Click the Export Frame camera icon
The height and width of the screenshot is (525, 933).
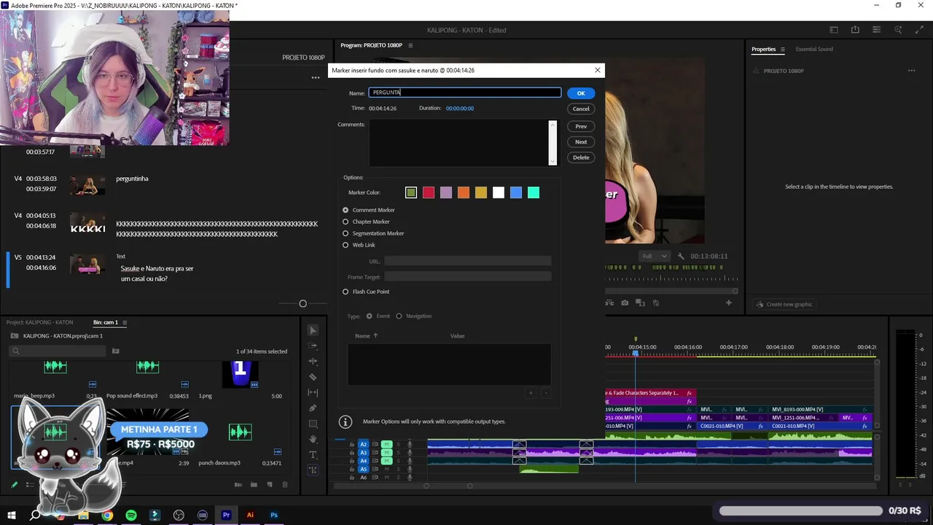(625, 303)
